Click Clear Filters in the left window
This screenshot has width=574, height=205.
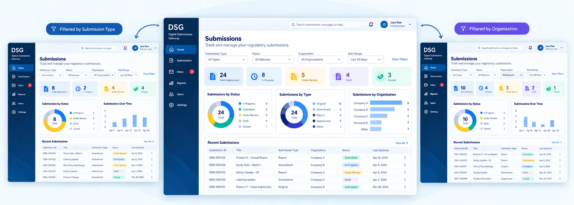[x=149, y=74]
